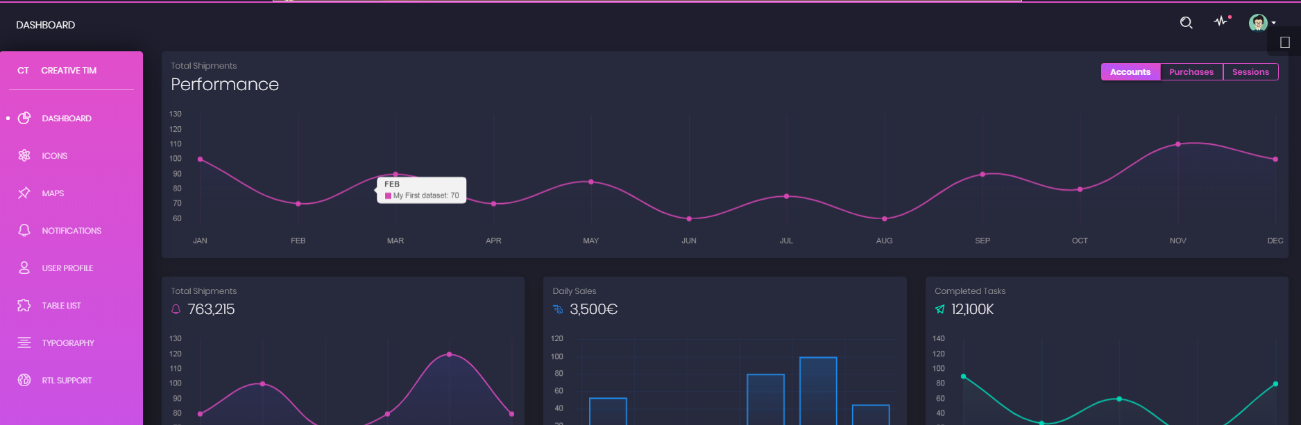The width and height of the screenshot is (1301, 425).
Task: Click the search magnifier icon
Action: tap(1186, 23)
